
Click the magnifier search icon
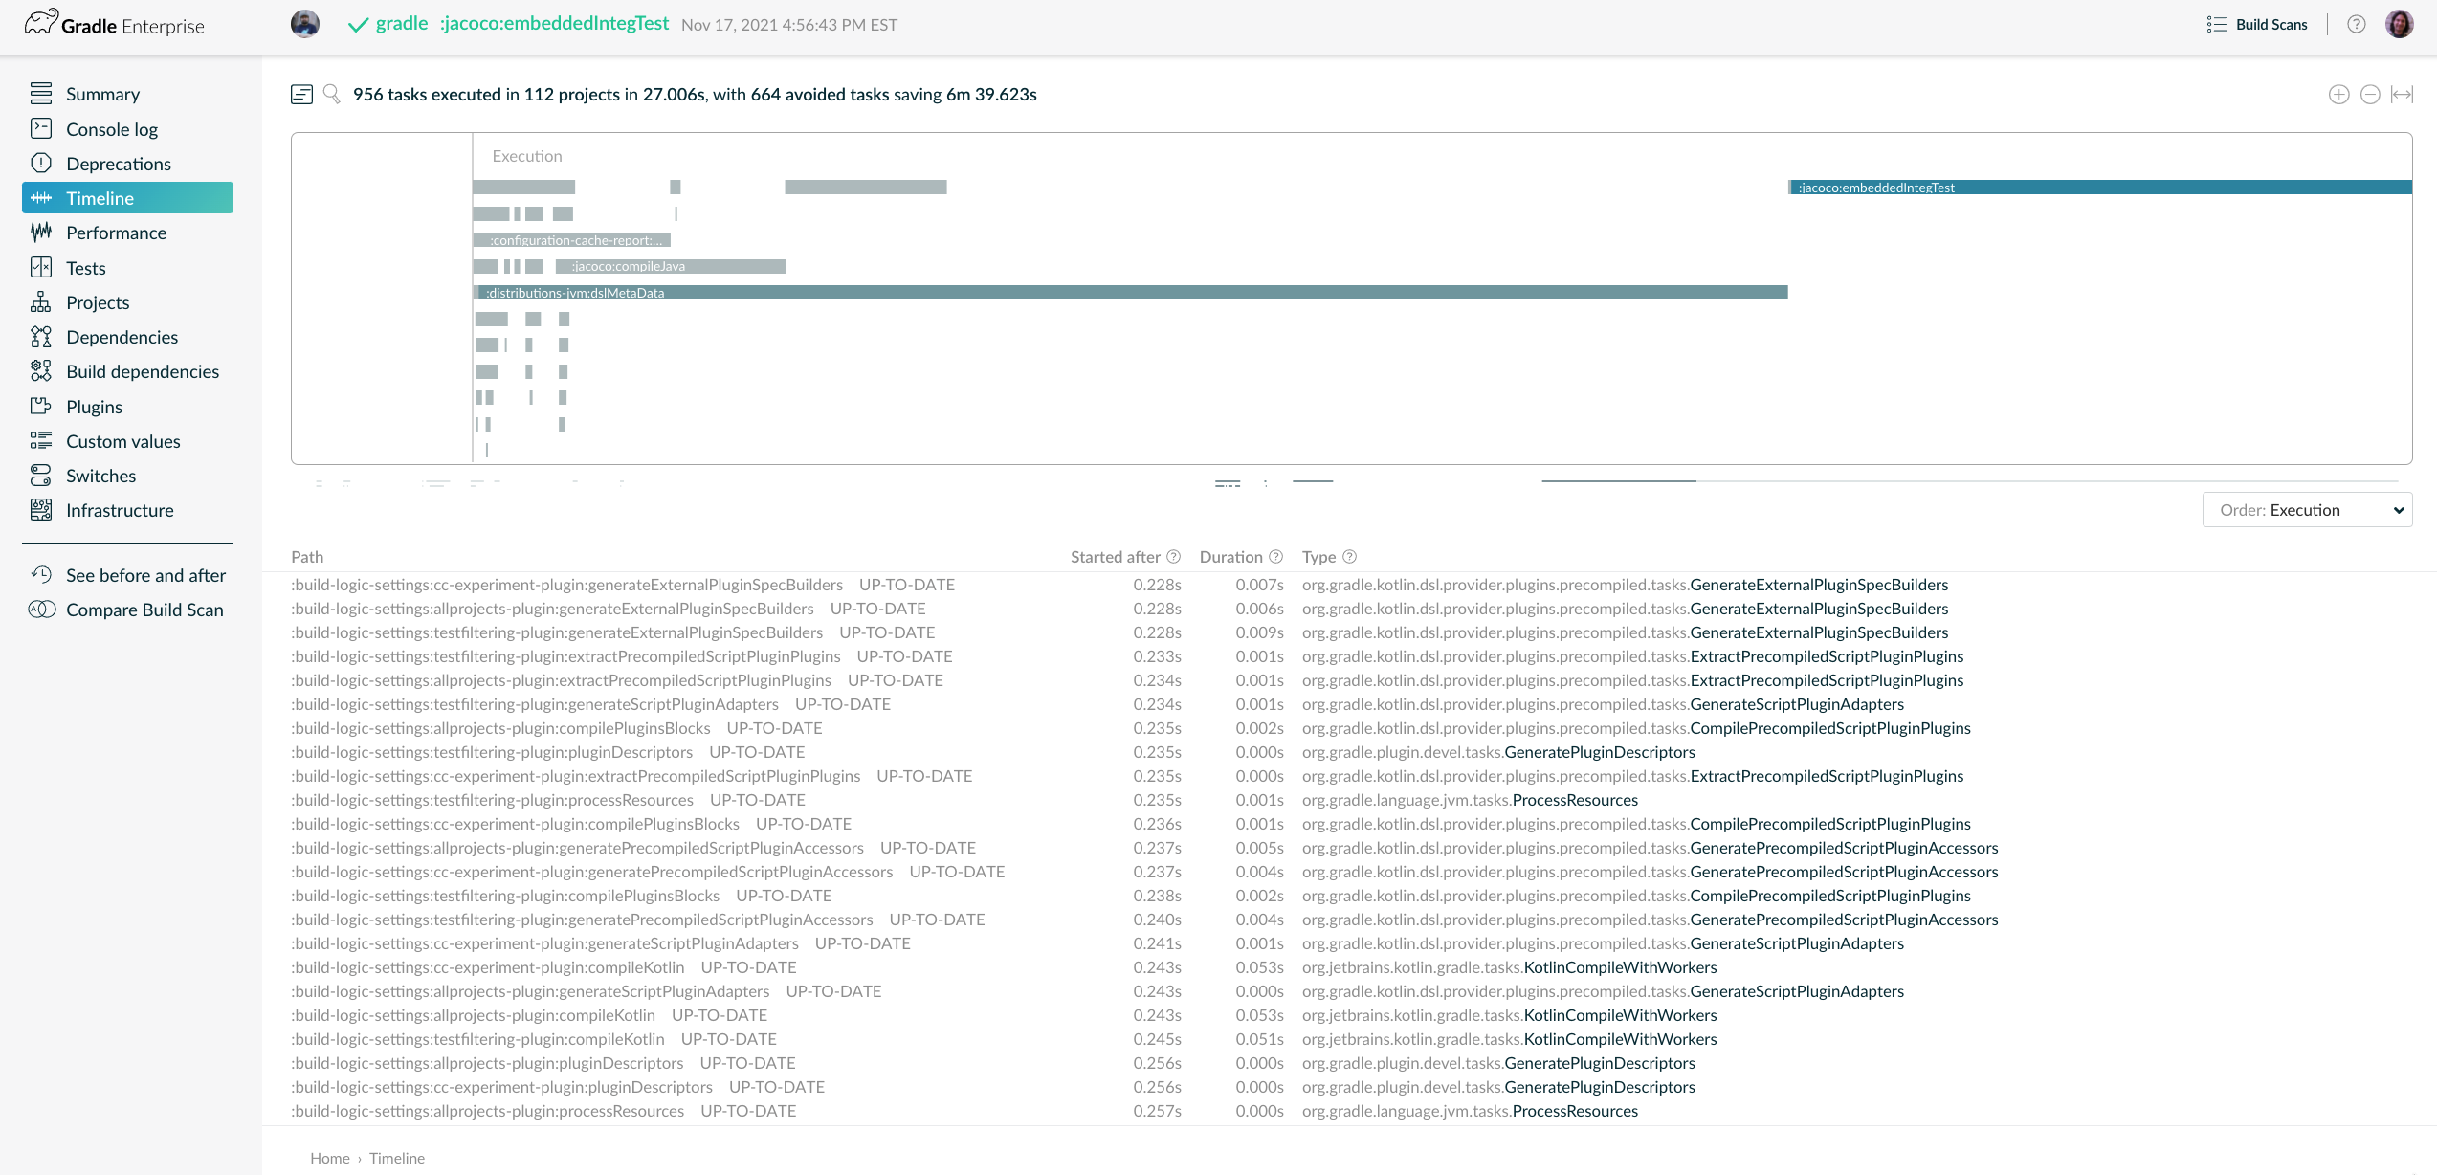(332, 94)
